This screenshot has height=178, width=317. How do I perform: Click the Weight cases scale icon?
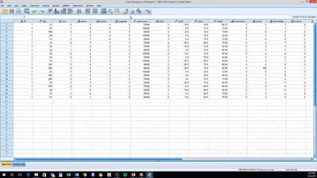pyautogui.click(x=110, y=11)
